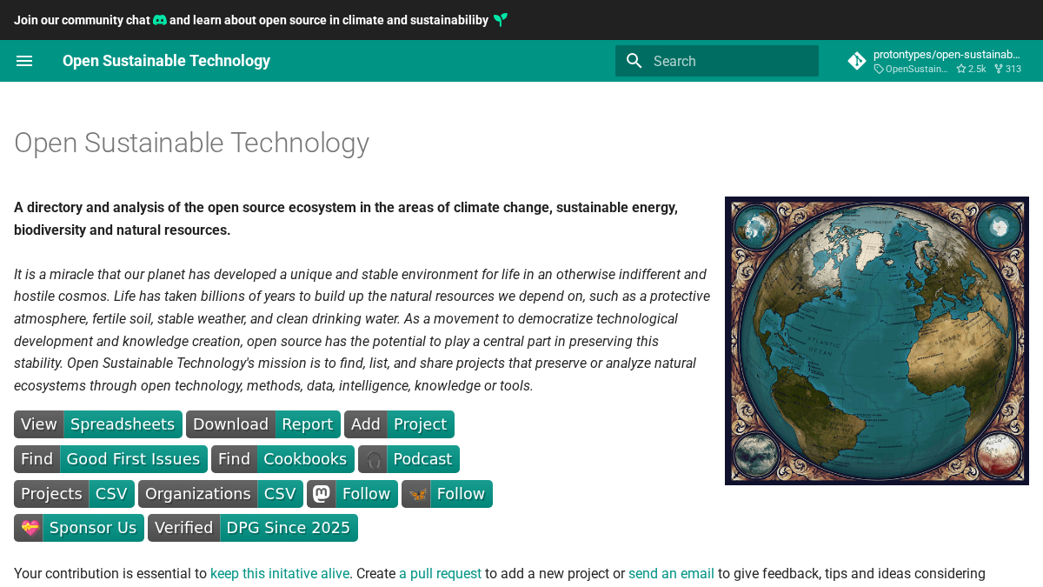Click the community chat announcement banner text
Image resolution: width=1043 pixels, height=587 pixels.
pos(261,20)
